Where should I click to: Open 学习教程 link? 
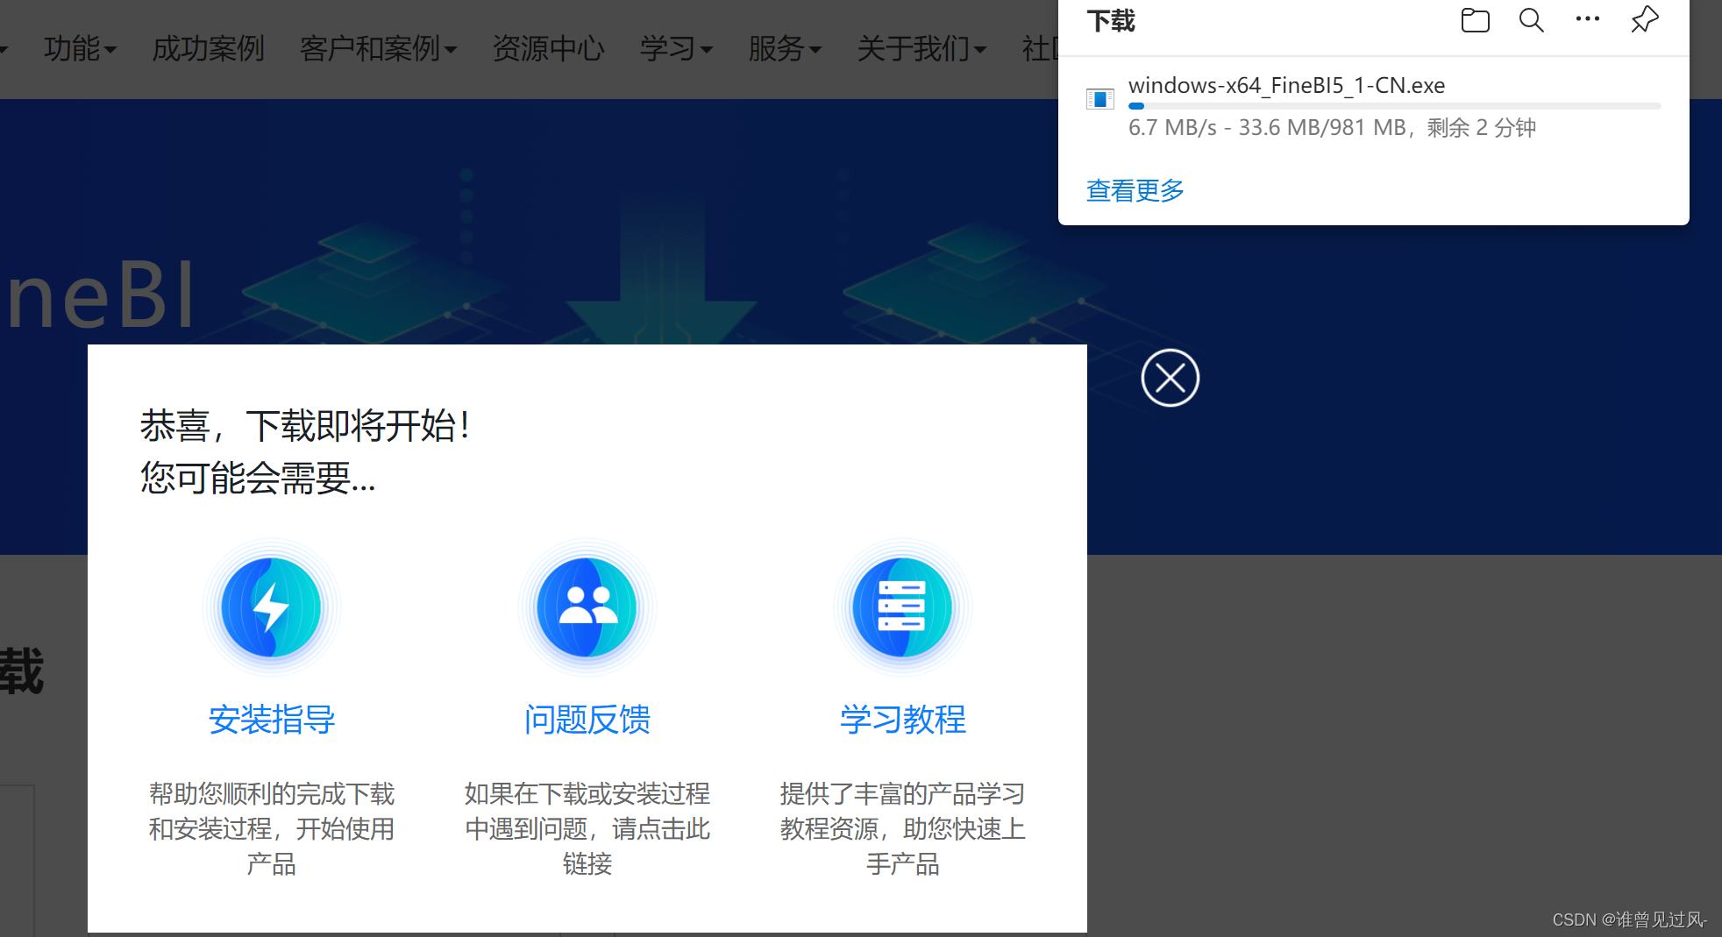tap(902, 720)
